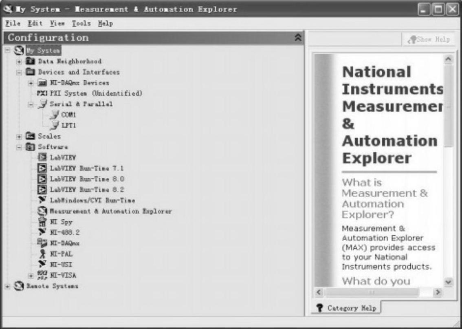Click the help pane scroll down arrow
Screen dimensions: 462x329
point(449,282)
